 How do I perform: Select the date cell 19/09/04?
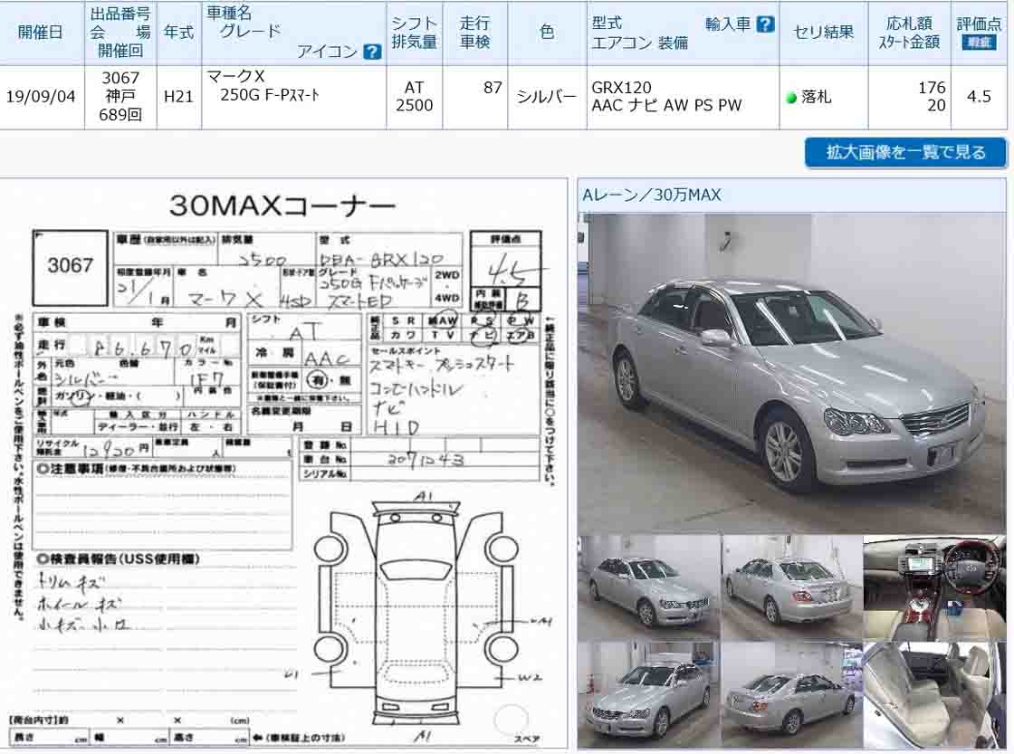(41, 97)
